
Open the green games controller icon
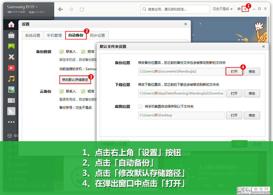pos(11,46)
